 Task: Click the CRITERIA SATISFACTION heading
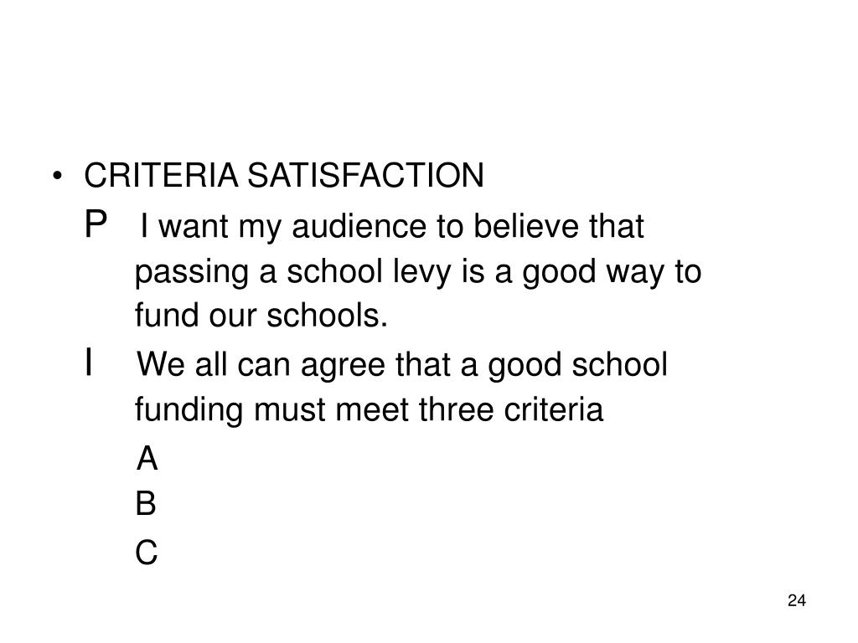[283, 176]
